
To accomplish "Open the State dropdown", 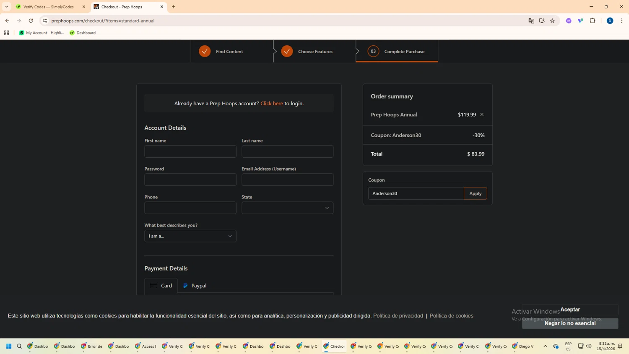I will click(x=287, y=208).
